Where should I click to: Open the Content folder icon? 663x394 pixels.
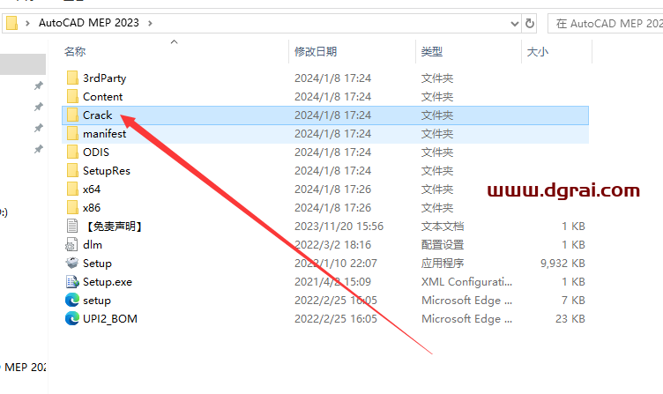(x=72, y=97)
